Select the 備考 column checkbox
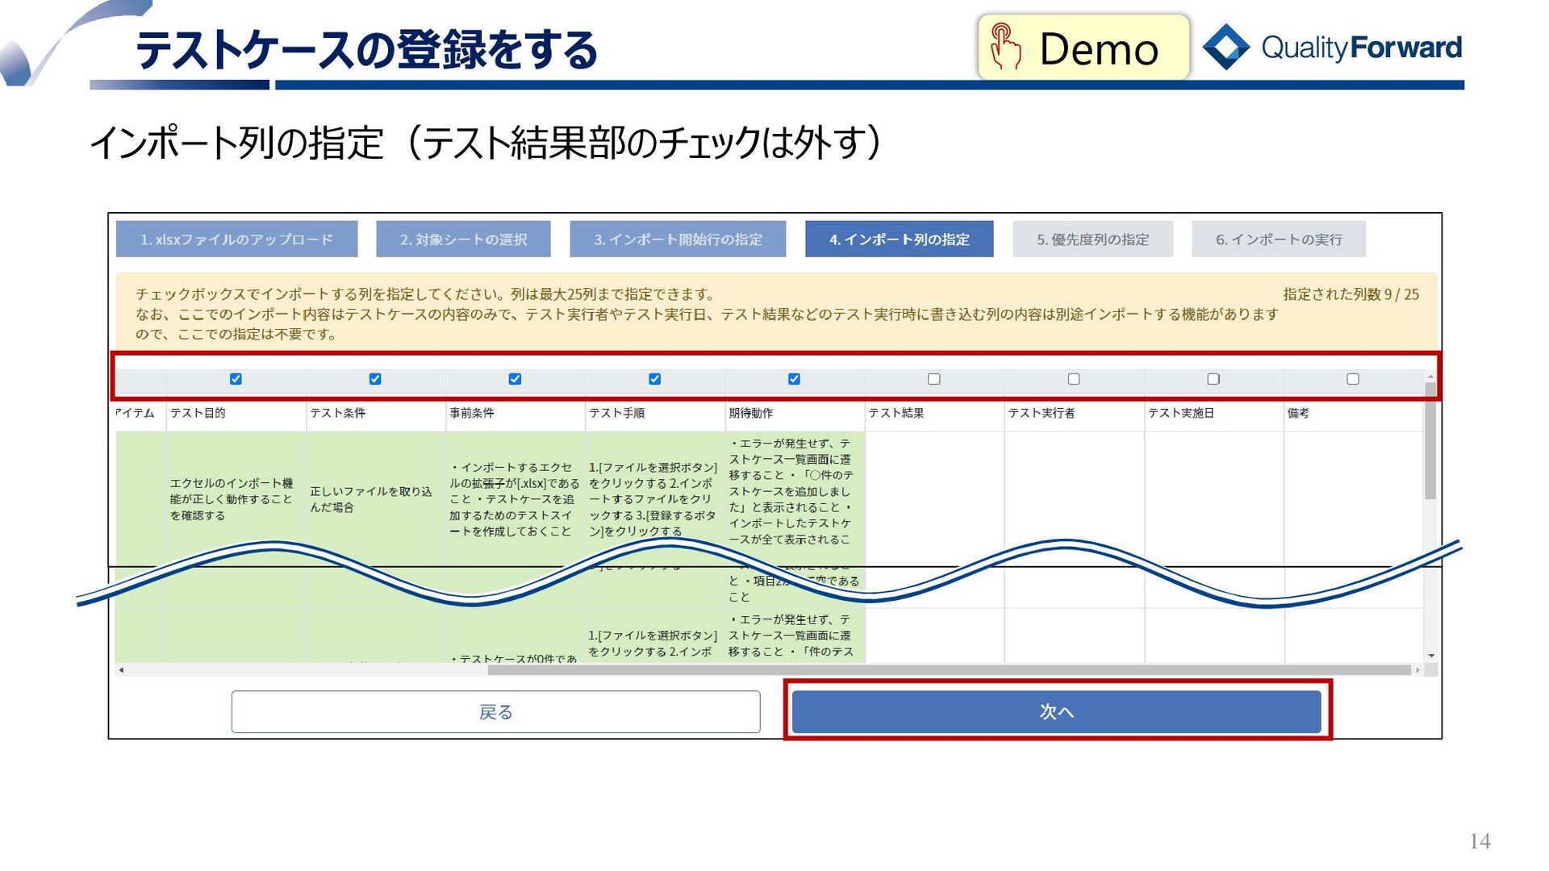 1352,379
